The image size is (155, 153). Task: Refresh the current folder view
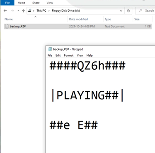pyautogui.click(x=128, y=11)
